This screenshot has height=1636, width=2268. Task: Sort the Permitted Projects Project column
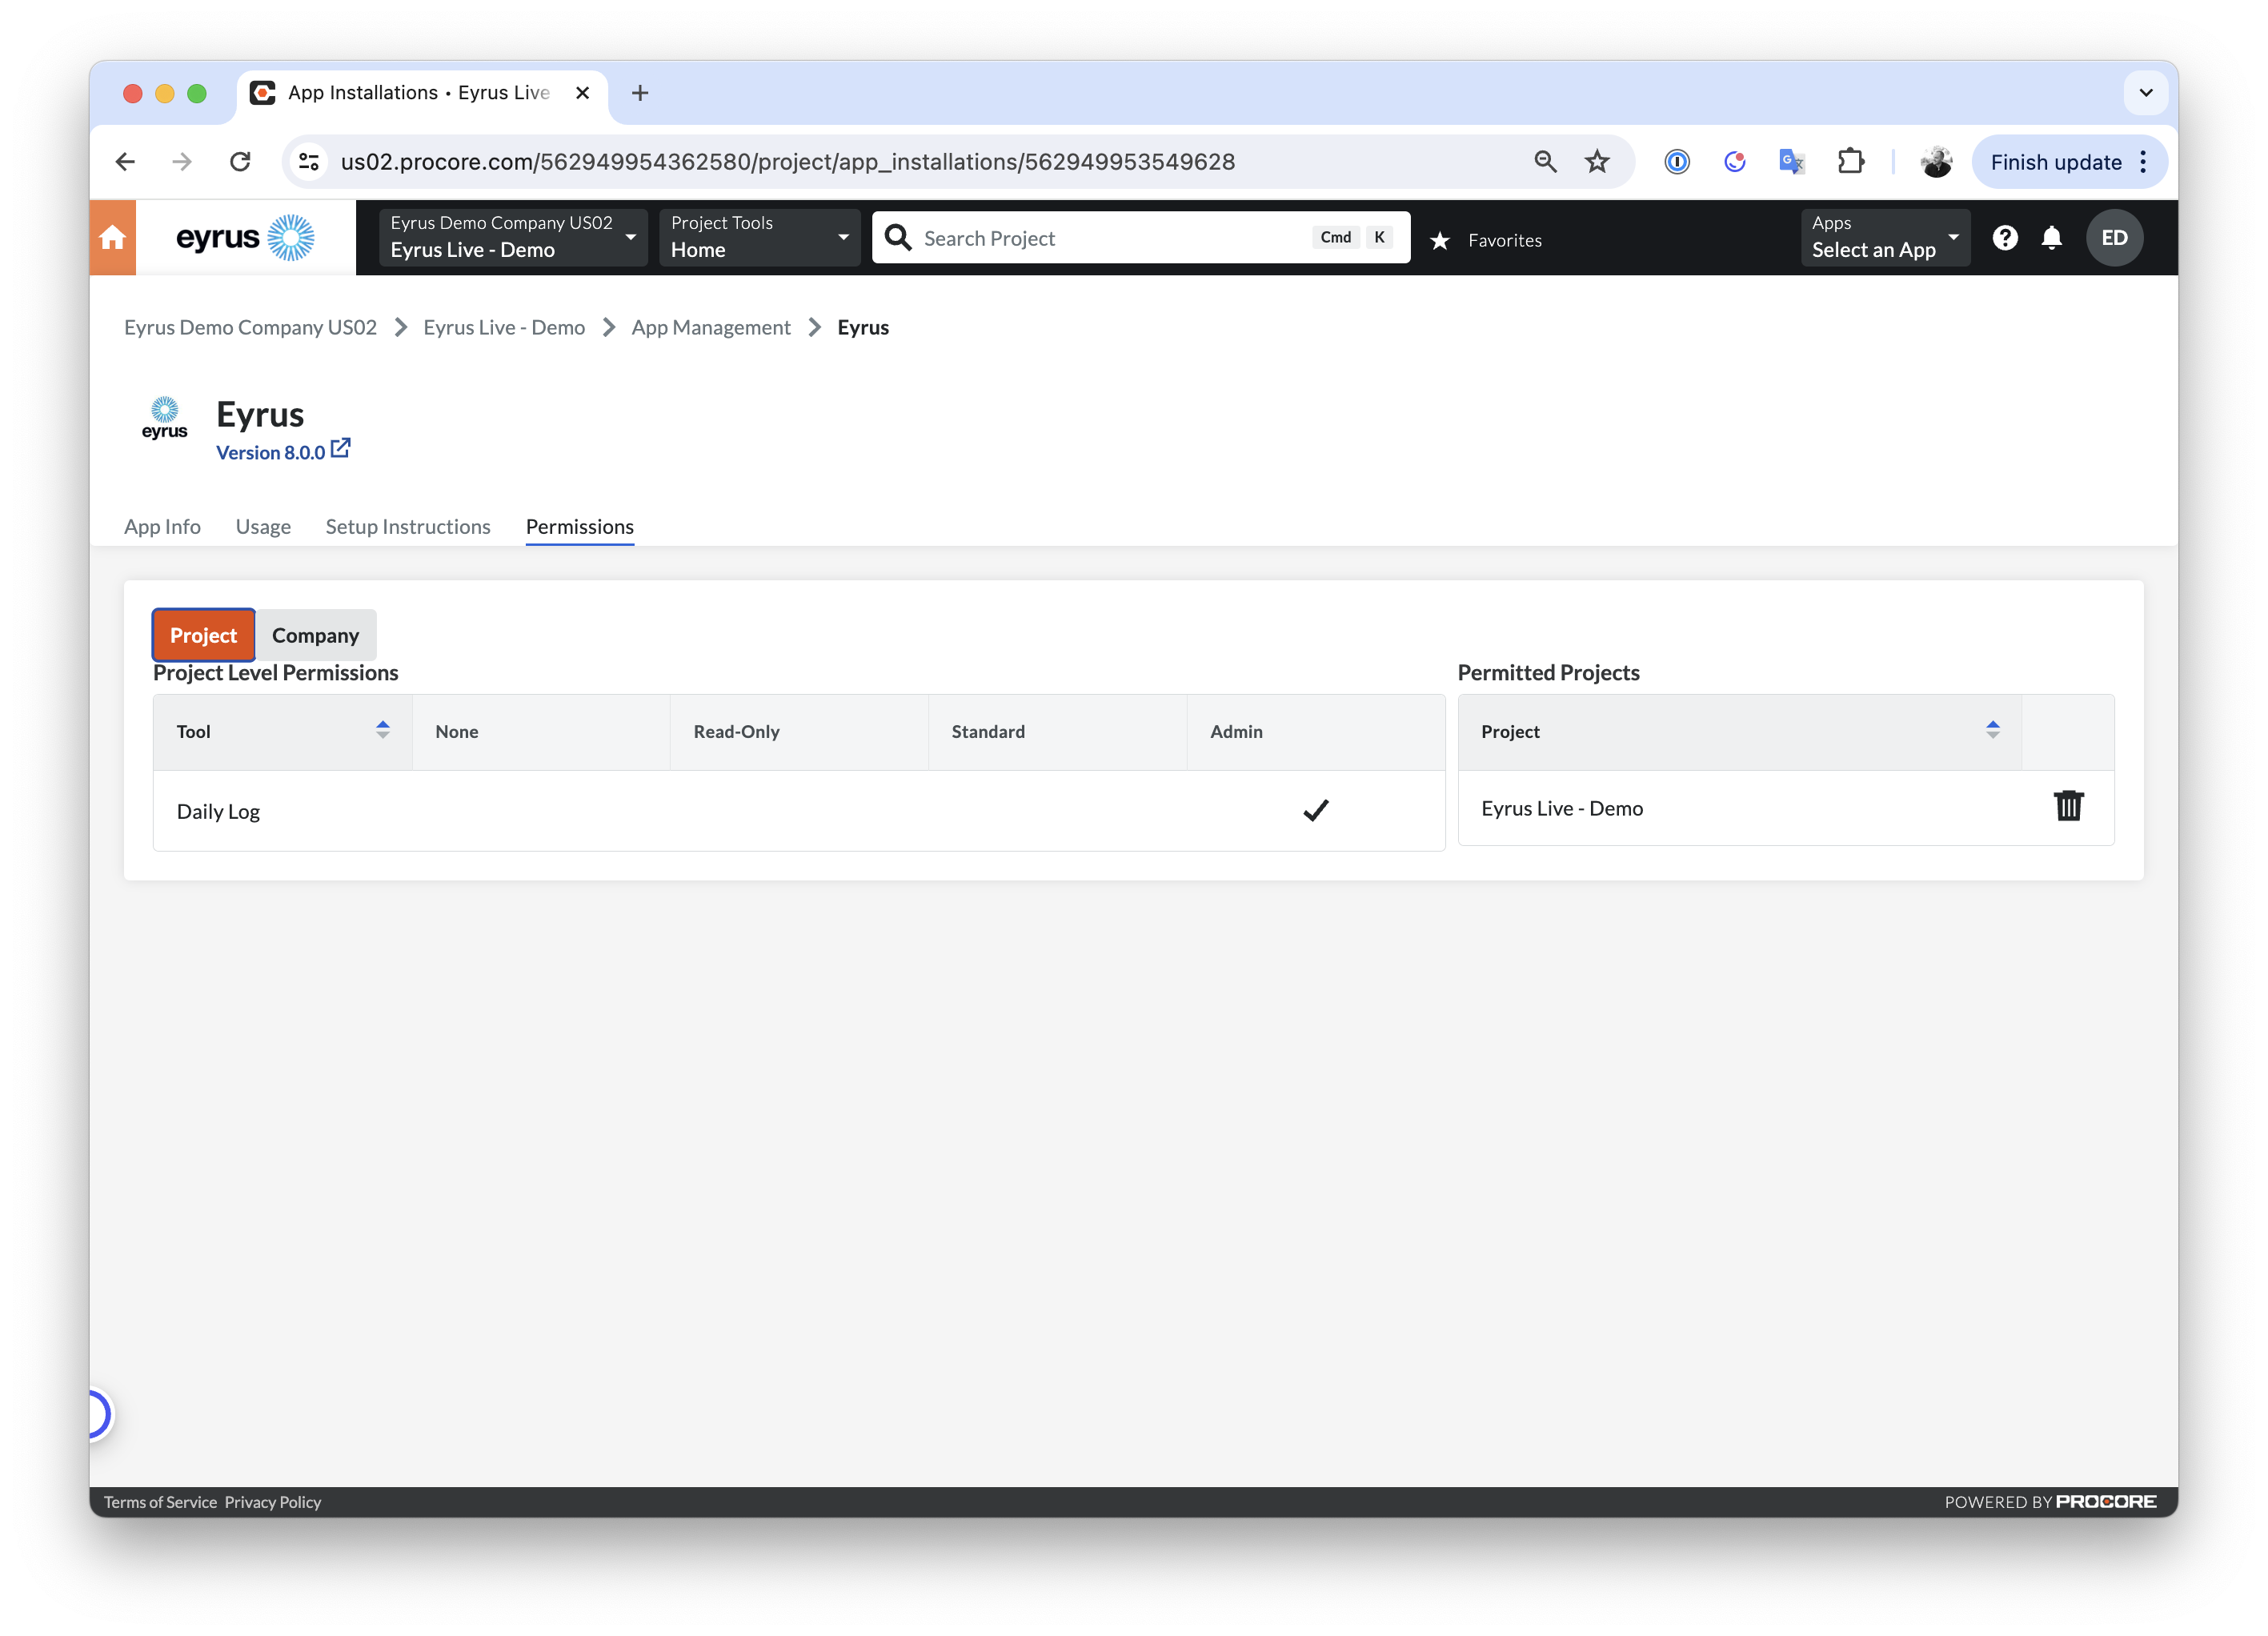[1992, 730]
